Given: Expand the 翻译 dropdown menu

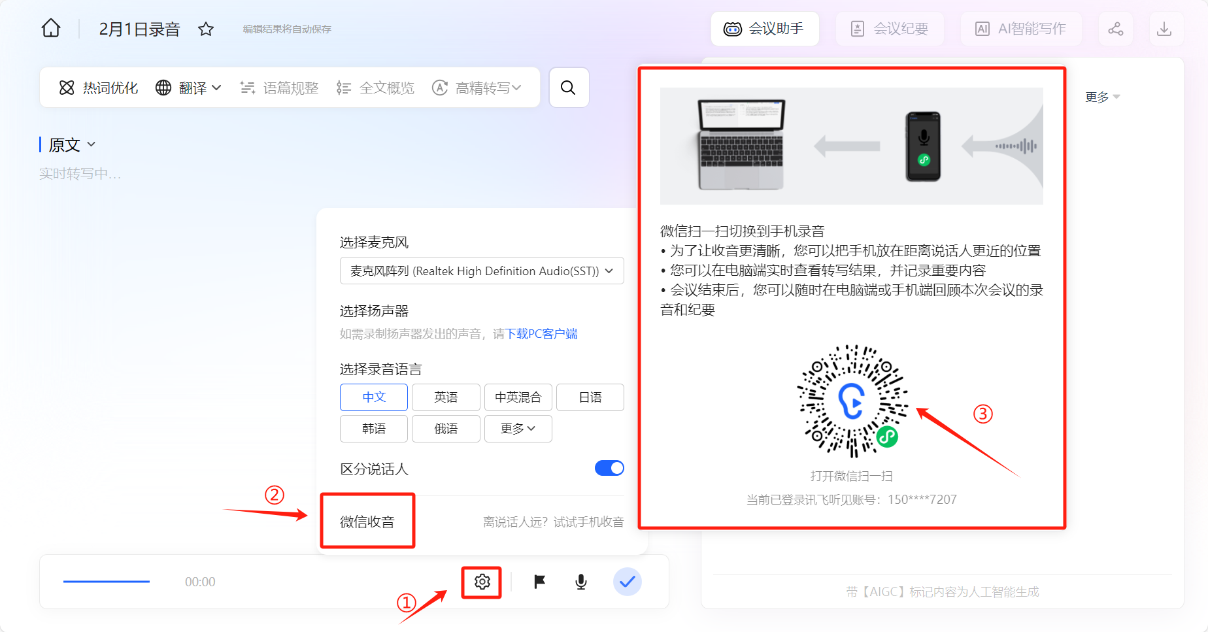Looking at the screenshot, I should (x=190, y=88).
